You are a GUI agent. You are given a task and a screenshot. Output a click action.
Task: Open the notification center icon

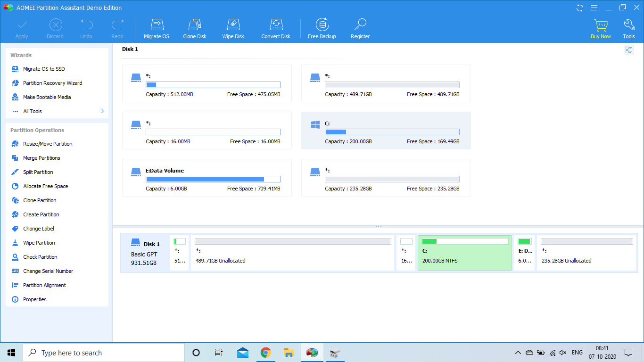point(628,353)
